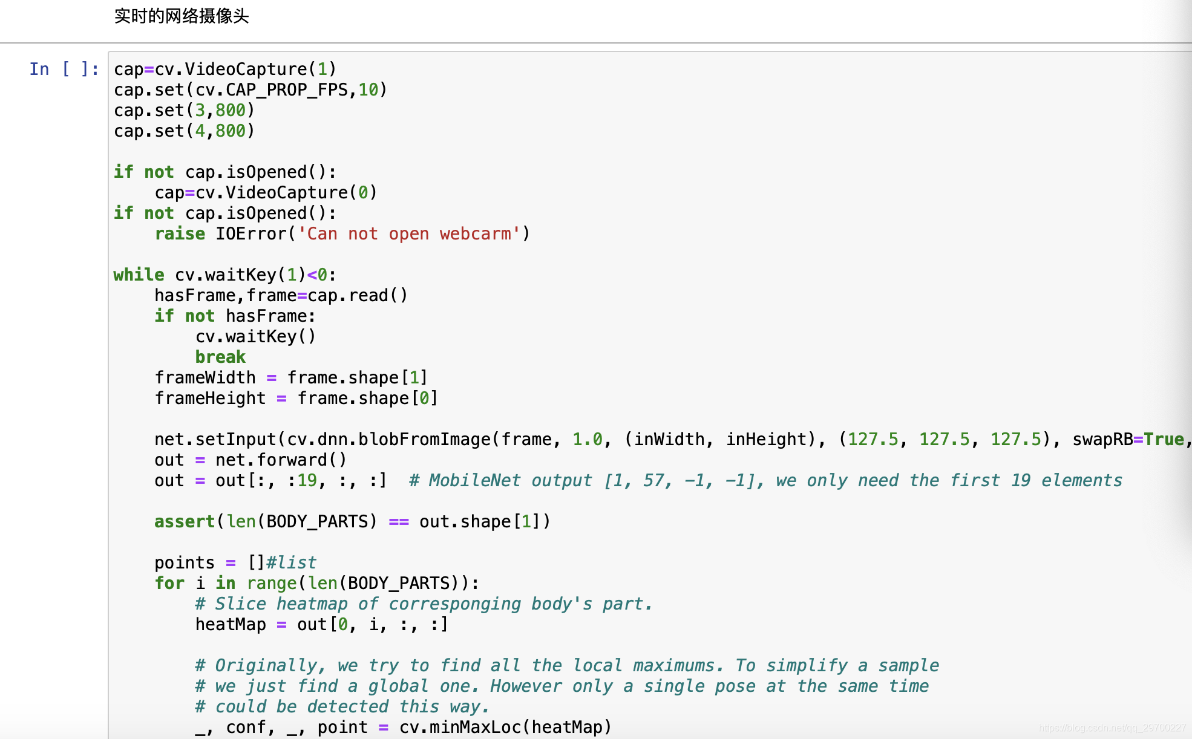The height and width of the screenshot is (739, 1192).
Task: Click the line 'cap=cv.VideoCapture(0)'
Action: pos(266,192)
